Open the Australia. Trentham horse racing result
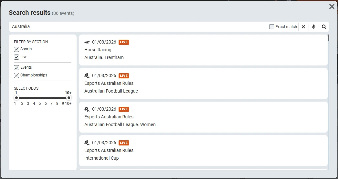 coord(203,50)
